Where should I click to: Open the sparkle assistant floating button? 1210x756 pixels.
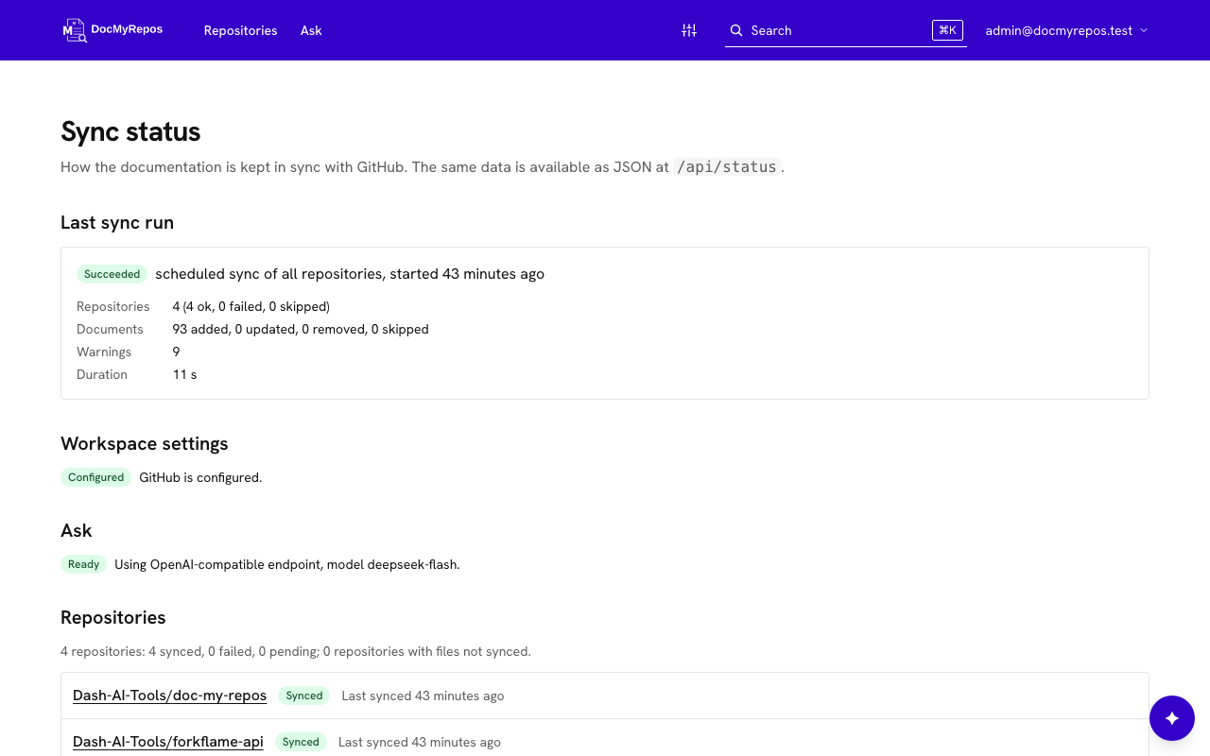tap(1172, 718)
